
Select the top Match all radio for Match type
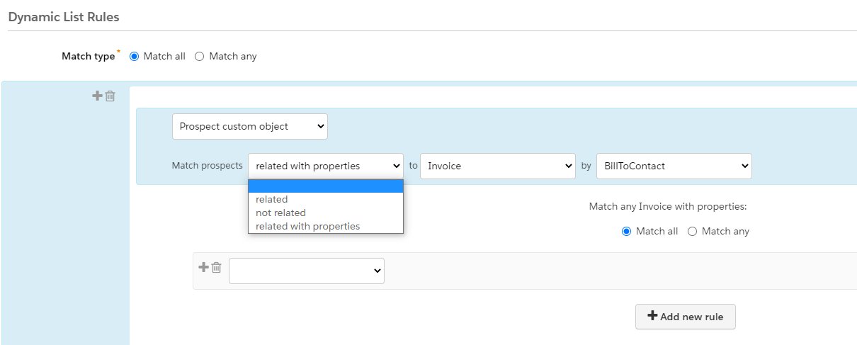(x=134, y=57)
